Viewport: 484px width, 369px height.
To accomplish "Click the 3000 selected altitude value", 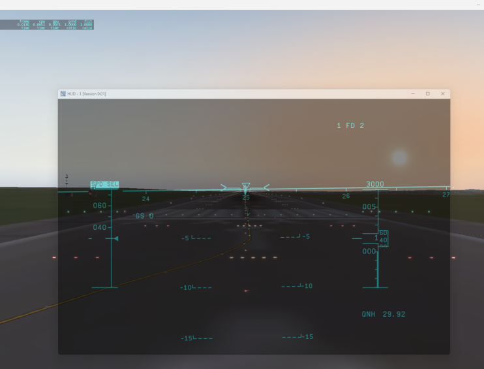I will 374,184.
